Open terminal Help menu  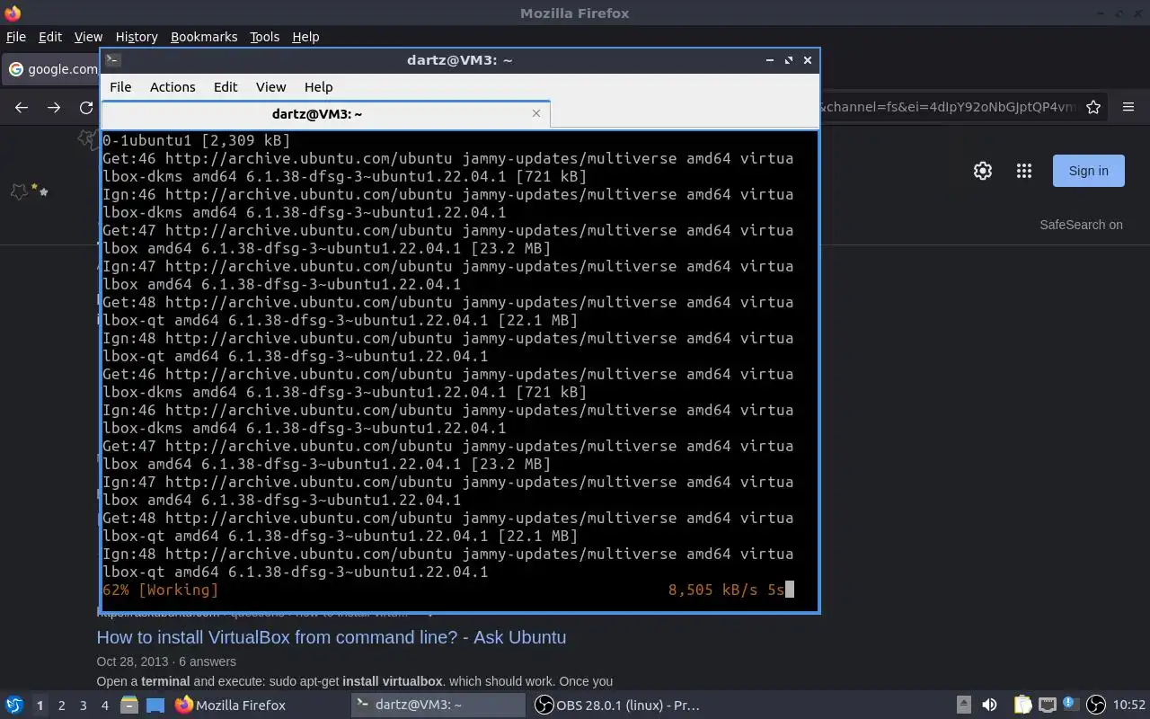click(x=319, y=87)
